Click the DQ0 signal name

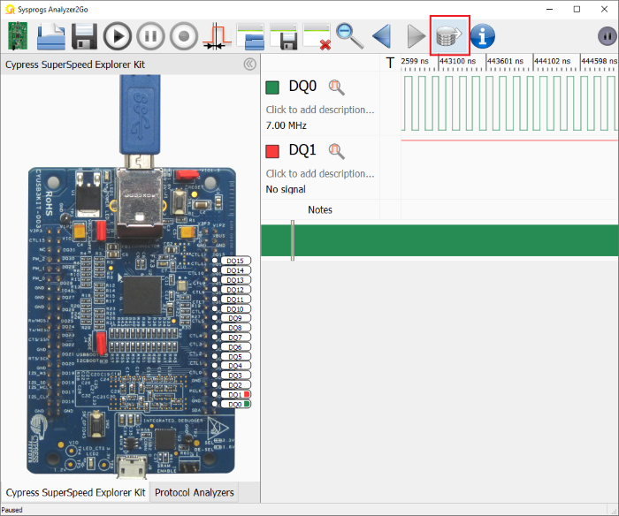pos(302,86)
